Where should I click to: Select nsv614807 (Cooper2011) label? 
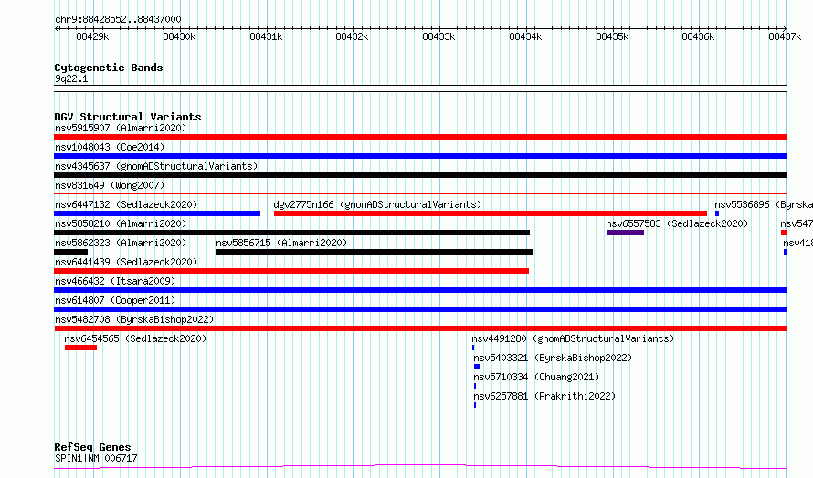115,300
